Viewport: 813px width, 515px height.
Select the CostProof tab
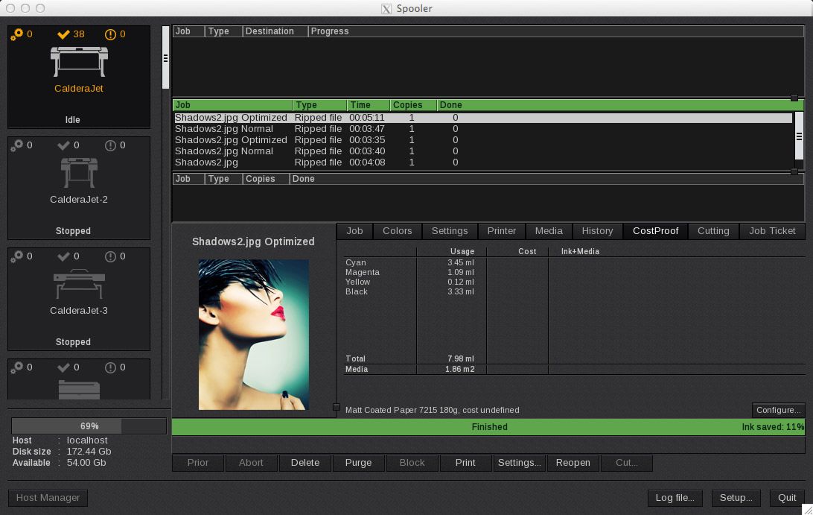pos(655,231)
